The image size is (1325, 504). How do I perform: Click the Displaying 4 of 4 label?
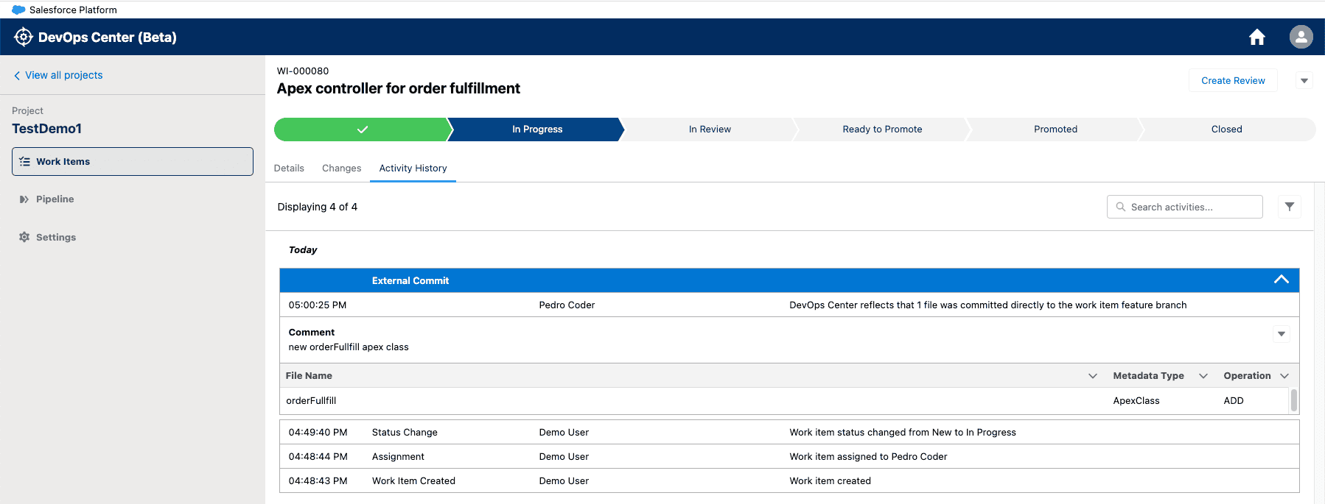coord(318,207)
